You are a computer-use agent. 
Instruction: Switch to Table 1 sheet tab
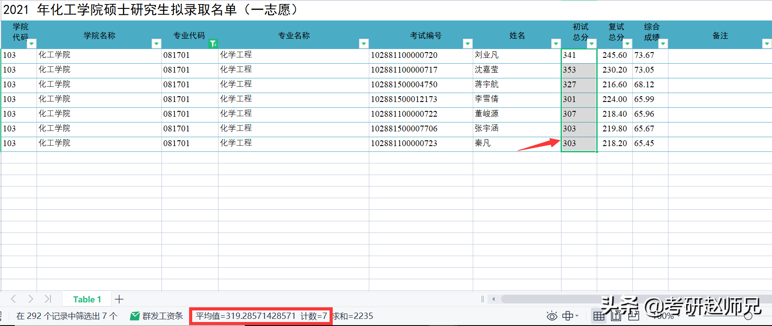pyautogui.click(x=87, y=299)
